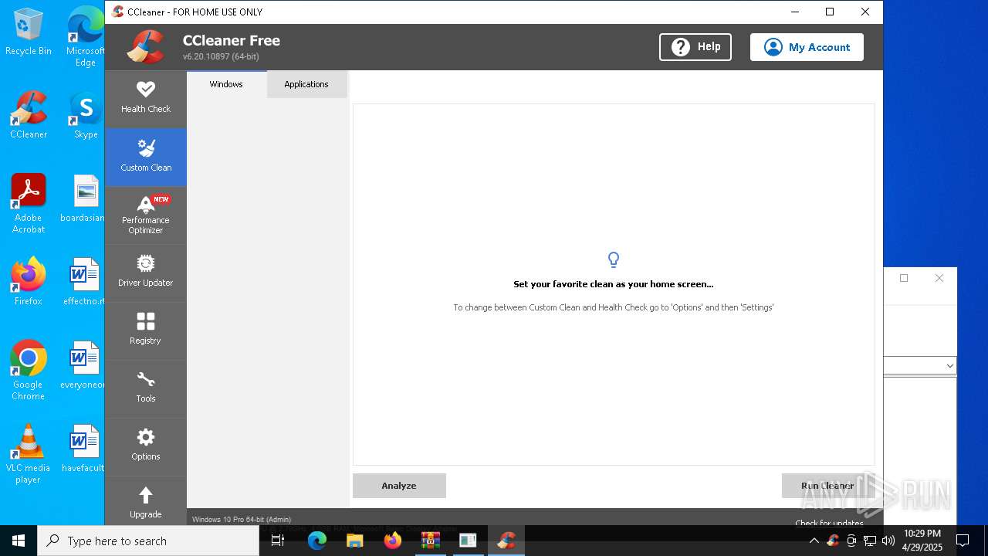Open Firefox desktop shortcut

pos(29,282)
